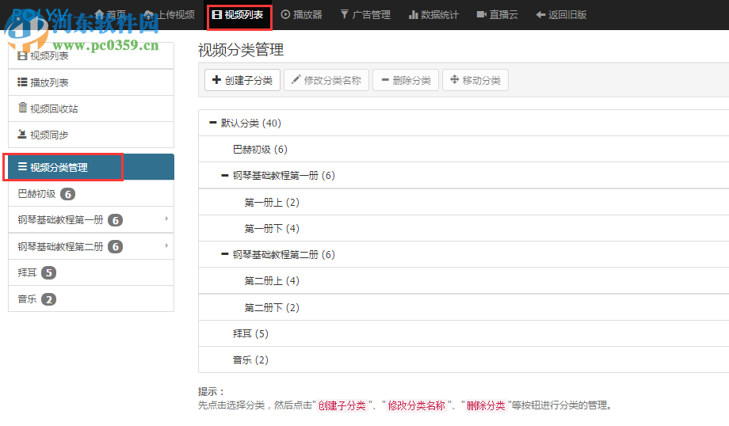Click the pencil icon on 修改分类名称

(x=296, y=79)
